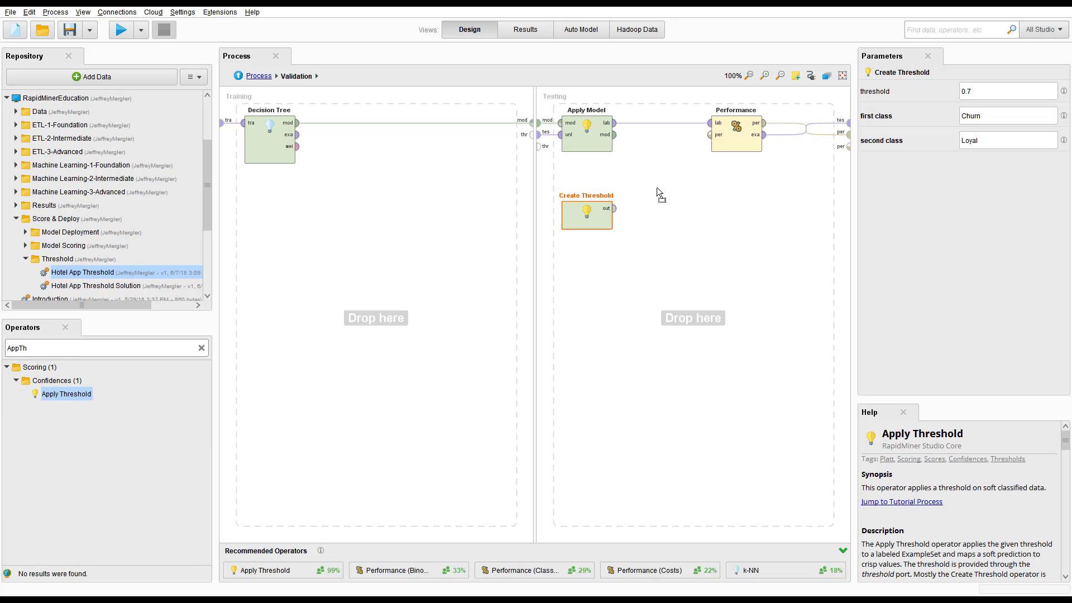Screen dimensions: 1072x603
Task: Click the threshold value input field
Action: (1007, 91)
